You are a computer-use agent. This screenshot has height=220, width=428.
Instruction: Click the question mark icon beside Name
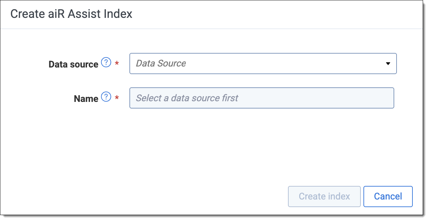pyautogui.click(x=106, y=97)
